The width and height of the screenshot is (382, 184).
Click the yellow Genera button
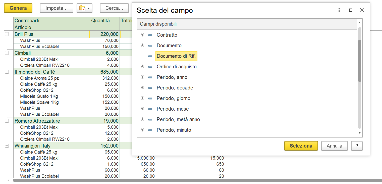point(18,8)
